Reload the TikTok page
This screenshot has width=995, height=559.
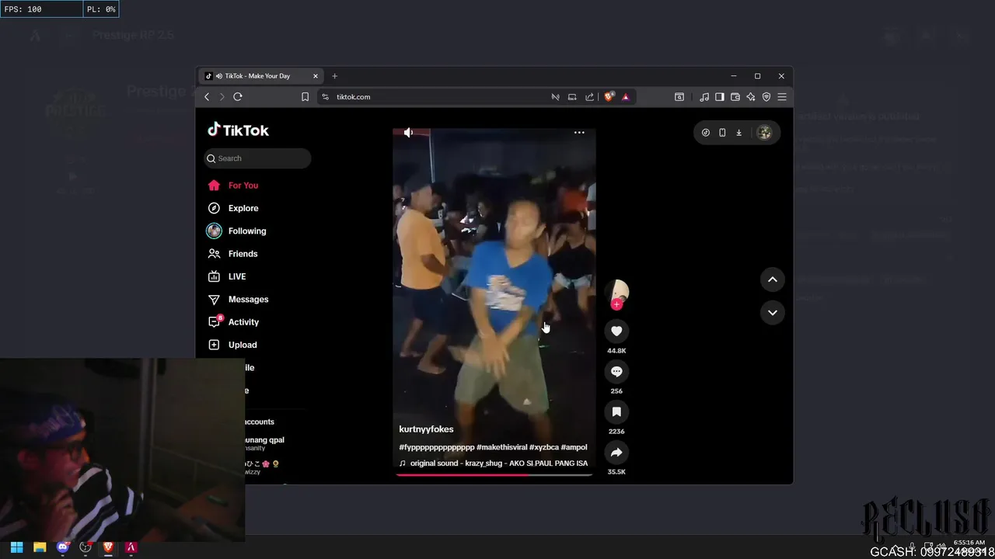click(x=238, y=97)
